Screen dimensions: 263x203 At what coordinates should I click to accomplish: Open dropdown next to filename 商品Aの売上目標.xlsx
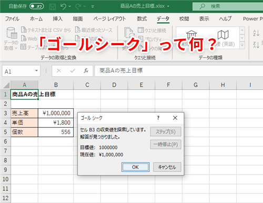168,6
